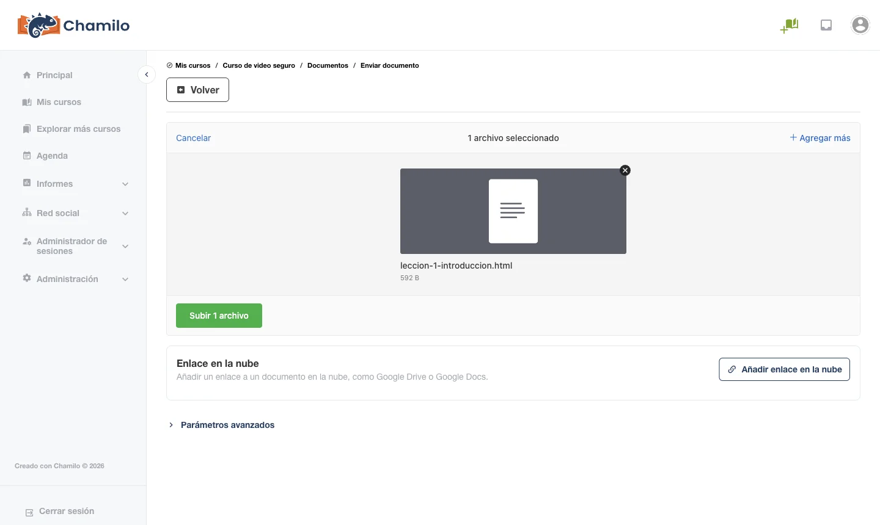Click the Administración gear icon

27,278
